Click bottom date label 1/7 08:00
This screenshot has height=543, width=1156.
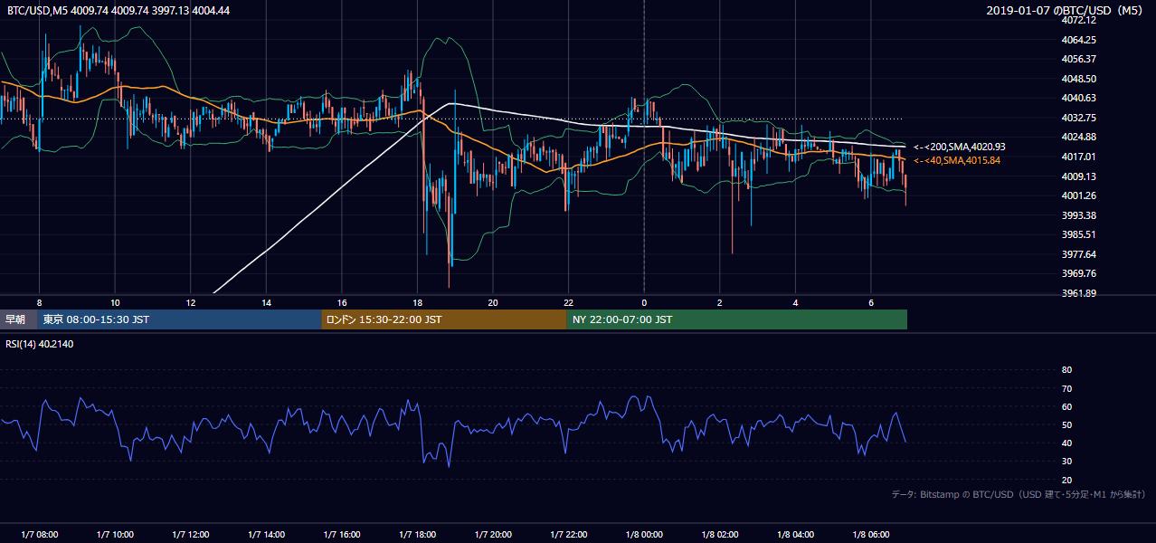click(39, 536)
